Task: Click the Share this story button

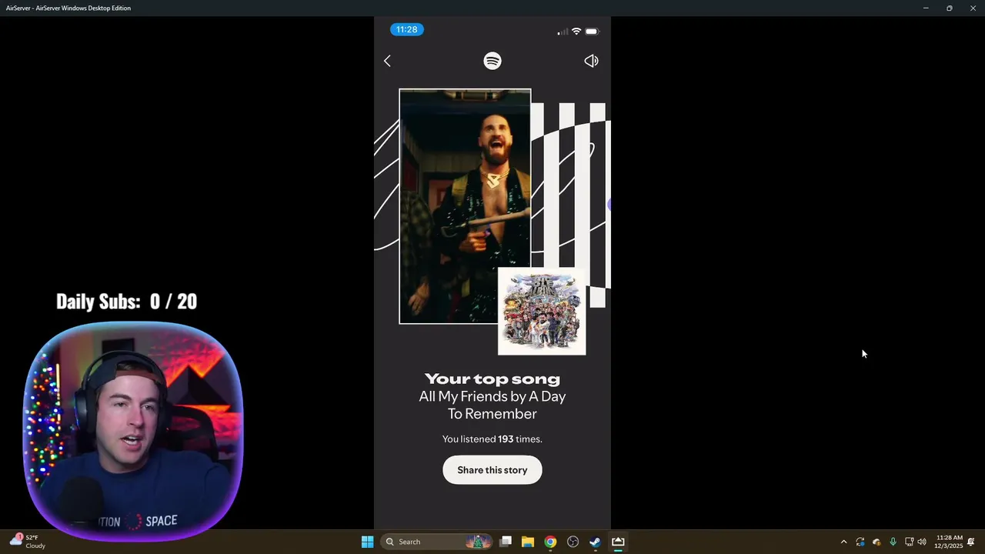Action: click(x=492, y=470)
